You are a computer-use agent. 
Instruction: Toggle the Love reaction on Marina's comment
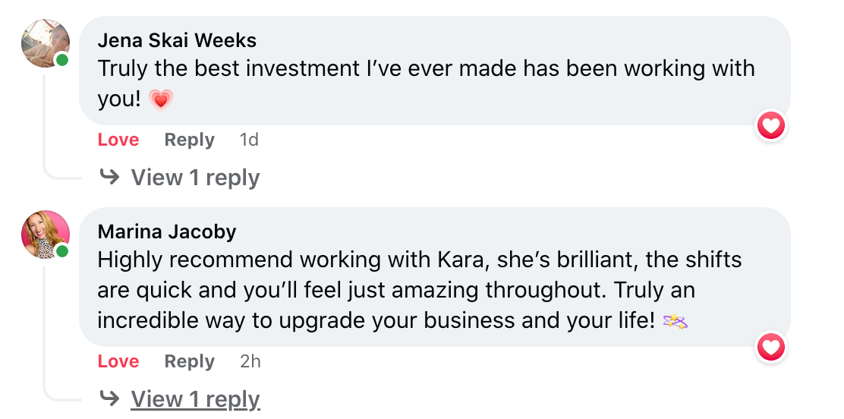[118, 361]
